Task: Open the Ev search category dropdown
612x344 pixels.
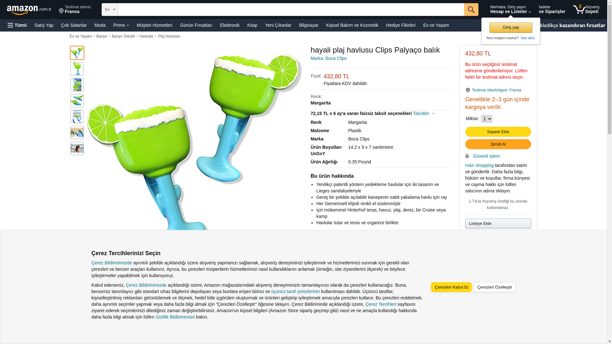Action: click(x=110, y=10)
